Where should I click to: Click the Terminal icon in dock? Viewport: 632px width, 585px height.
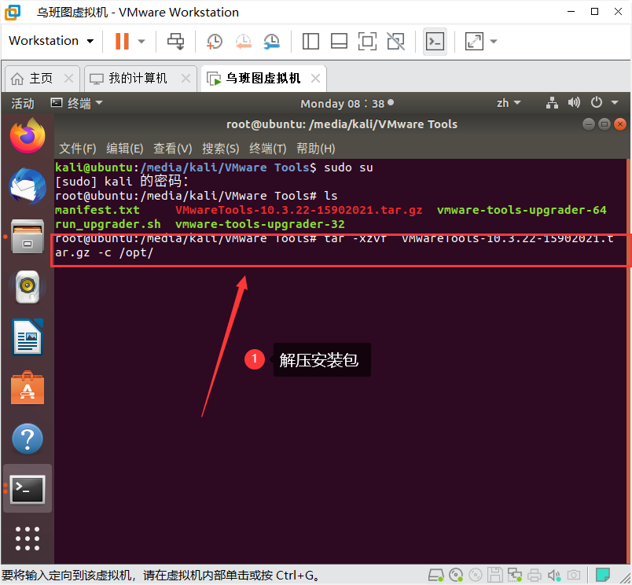(x=28, y=489)
